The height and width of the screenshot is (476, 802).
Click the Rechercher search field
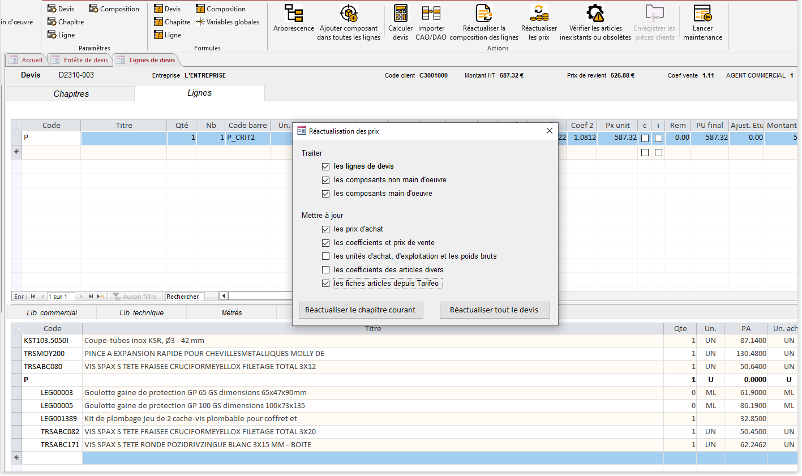(190, 297)
